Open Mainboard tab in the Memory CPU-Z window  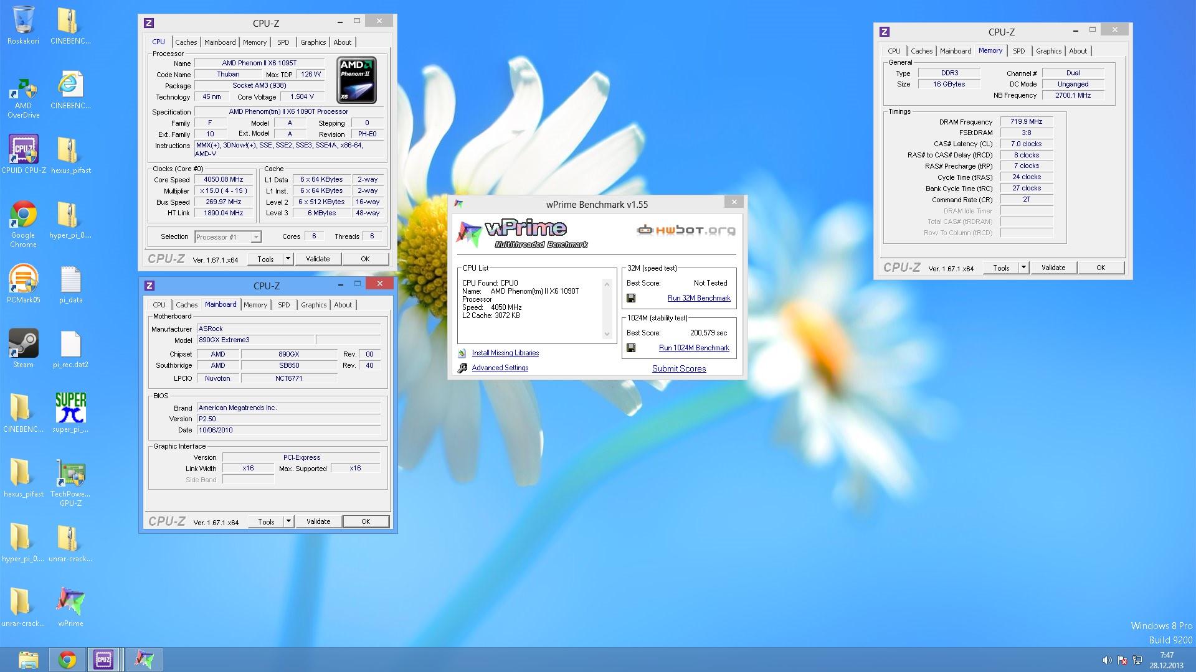pyautogui.click(x=956, y=51)
